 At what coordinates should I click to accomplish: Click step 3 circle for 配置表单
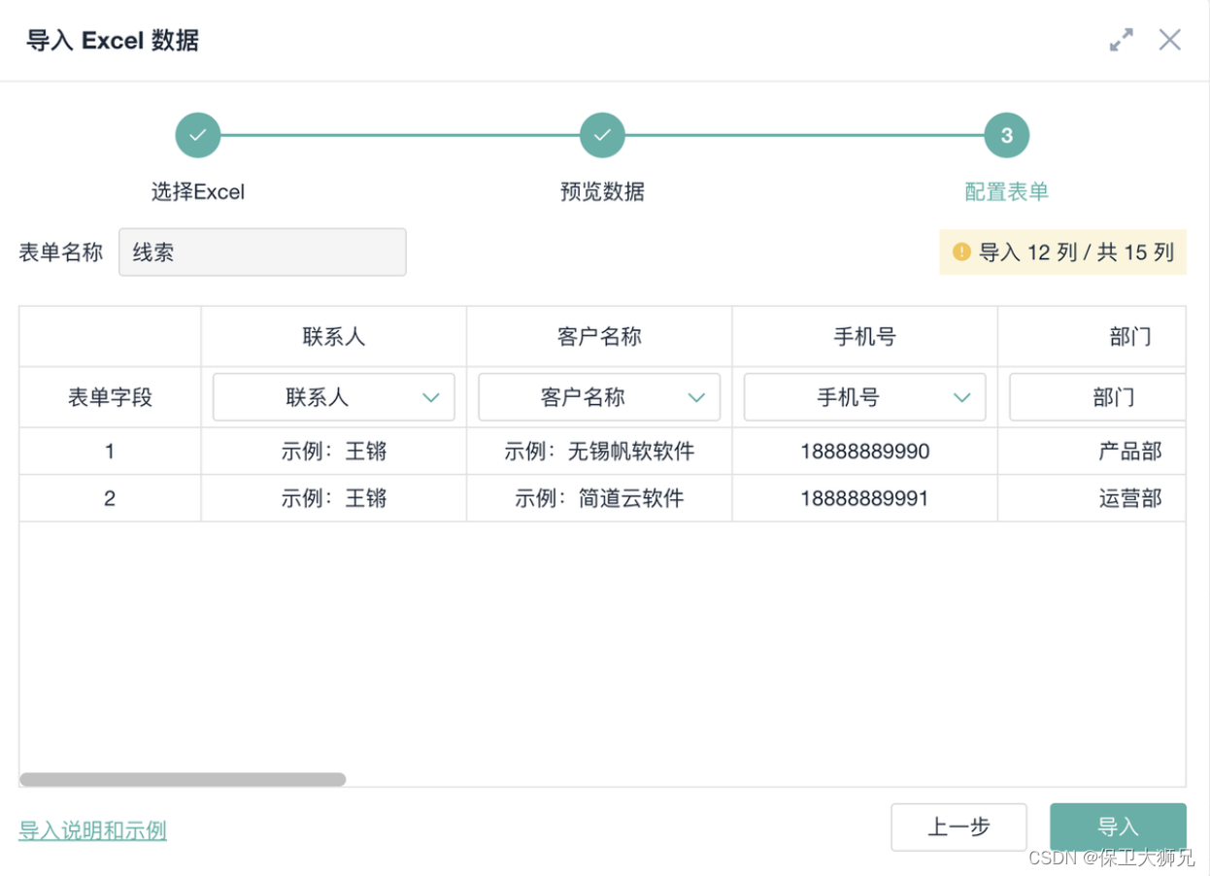click(x=1007, y=135)
